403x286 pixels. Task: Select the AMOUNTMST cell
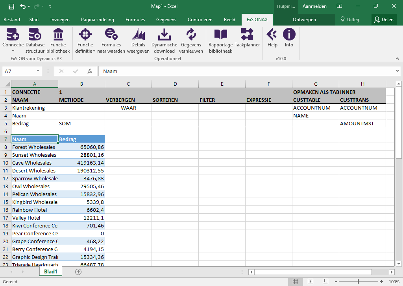pyautogui.click(x=362, y=123)
